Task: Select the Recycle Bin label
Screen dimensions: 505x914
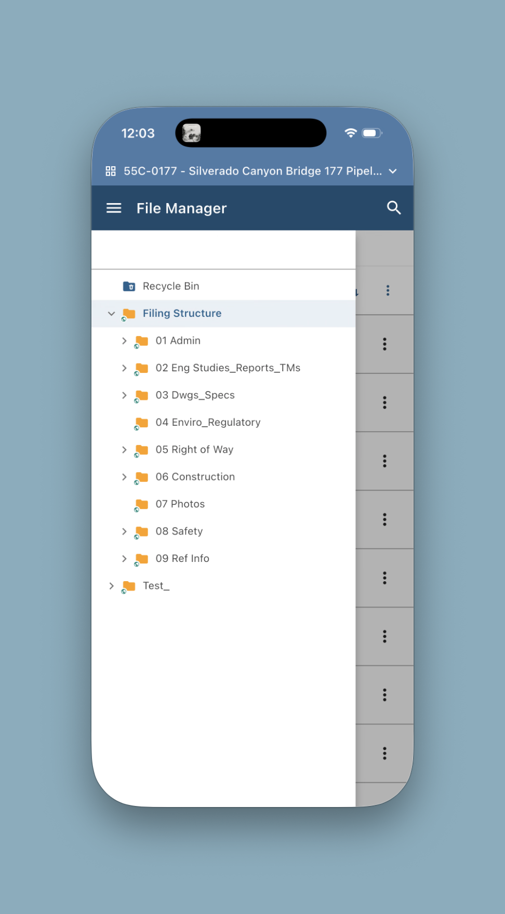Action: pyautogui.click(x=171, y=286)
